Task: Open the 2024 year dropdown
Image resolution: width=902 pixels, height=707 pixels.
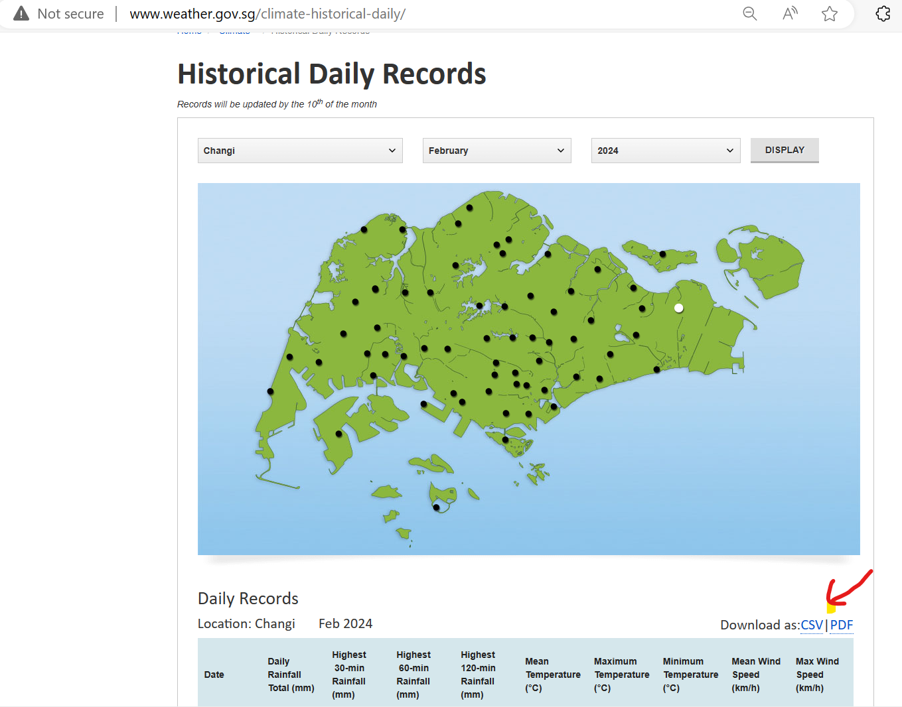Action: pyautogui.click(x=665, y=151)
